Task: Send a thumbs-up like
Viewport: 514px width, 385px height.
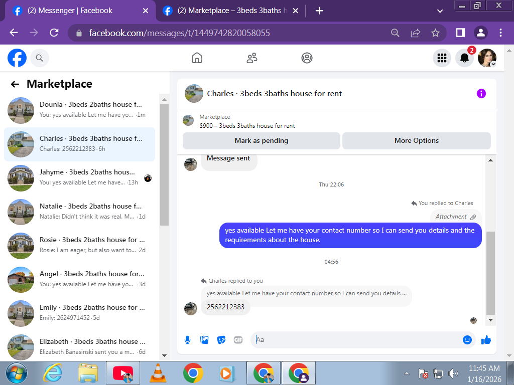Action: pyautogui.click(x=486, y=340)
